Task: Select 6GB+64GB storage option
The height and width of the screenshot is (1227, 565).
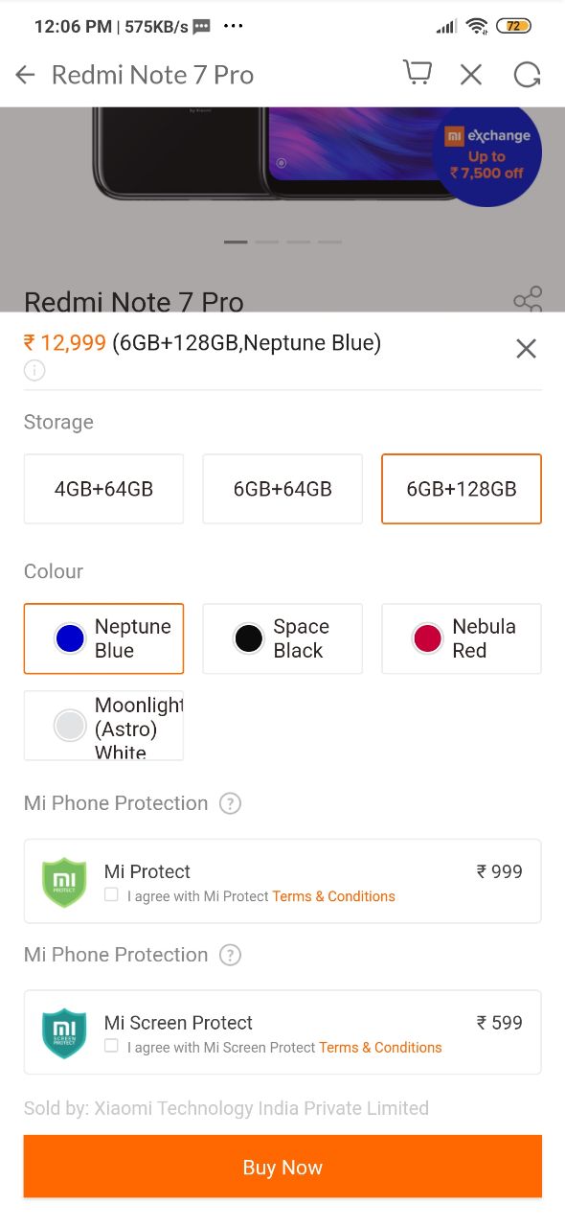Action: [282, 489]
